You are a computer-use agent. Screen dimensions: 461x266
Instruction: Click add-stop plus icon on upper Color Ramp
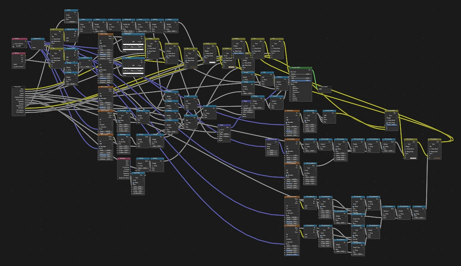tap(123, 42)
